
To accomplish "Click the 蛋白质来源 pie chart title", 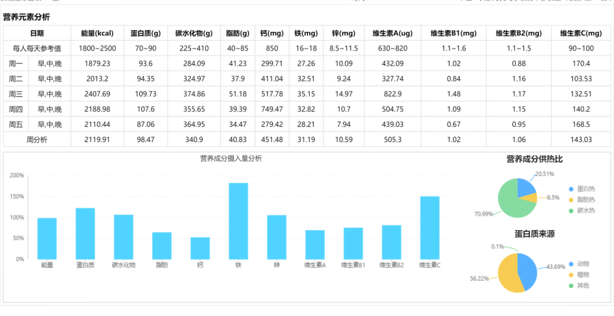I will tap(534, 234).
